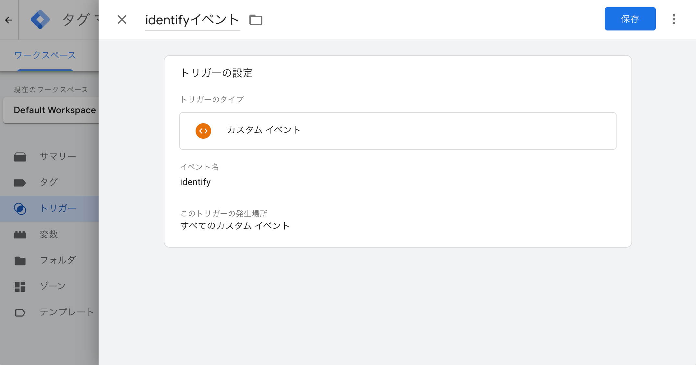Click the back arrow icon
The height and width of the screenshot is (365, 696).
pos(9,20)
